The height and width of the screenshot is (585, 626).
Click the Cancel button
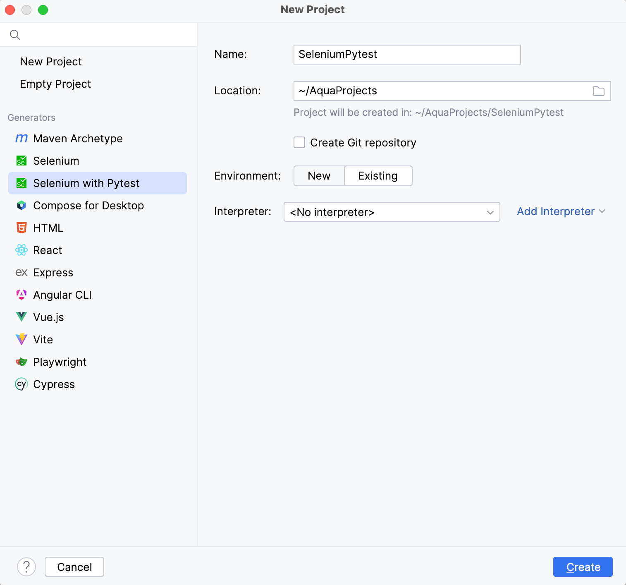(74, 567)
